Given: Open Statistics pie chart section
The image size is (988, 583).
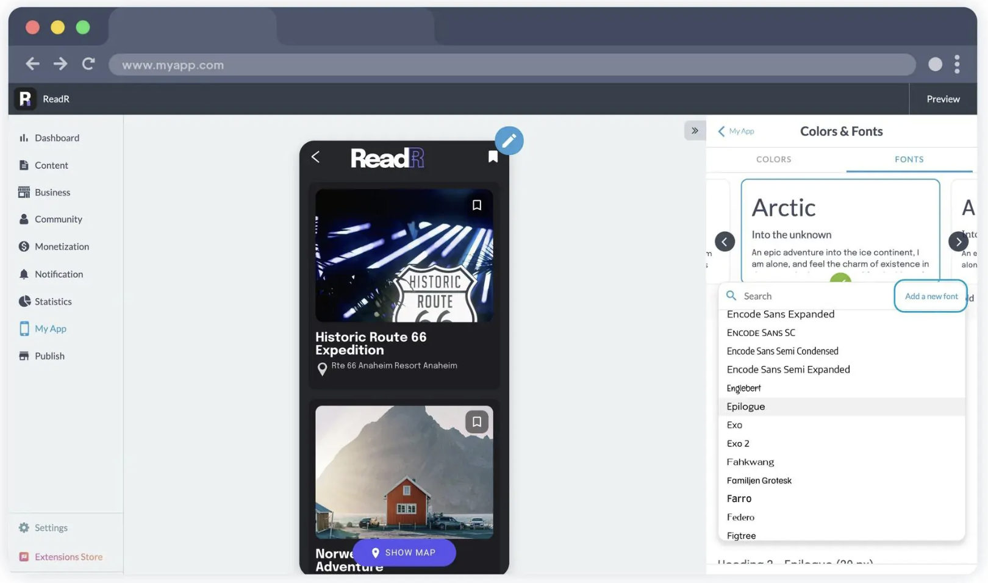Looking at the screenshot, I should [x=53, y=301].
